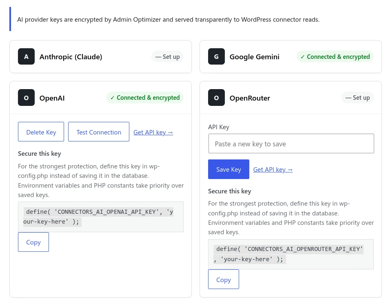The width and height of the screenshot is (386, 307).
Task: Collapse the OpenRouter card header
Action: click(291, 98)
